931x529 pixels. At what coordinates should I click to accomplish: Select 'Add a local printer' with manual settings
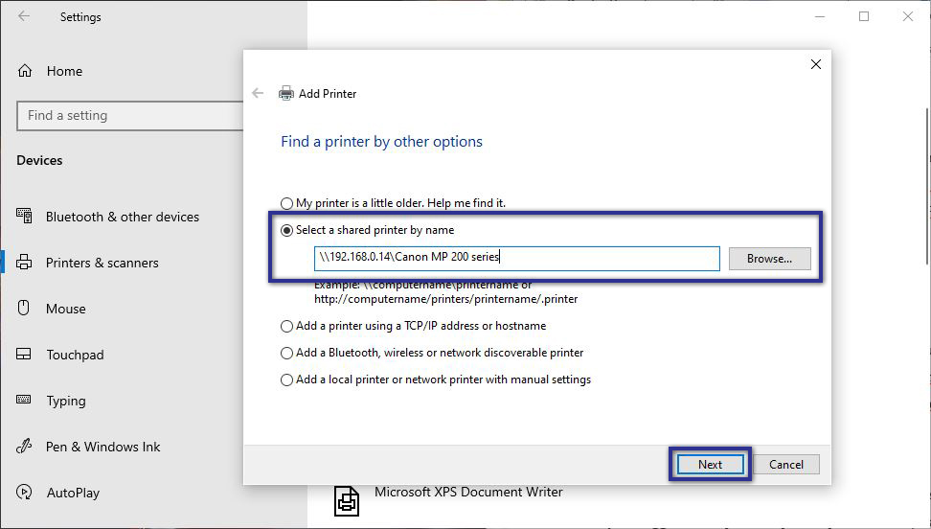[287, 379]
